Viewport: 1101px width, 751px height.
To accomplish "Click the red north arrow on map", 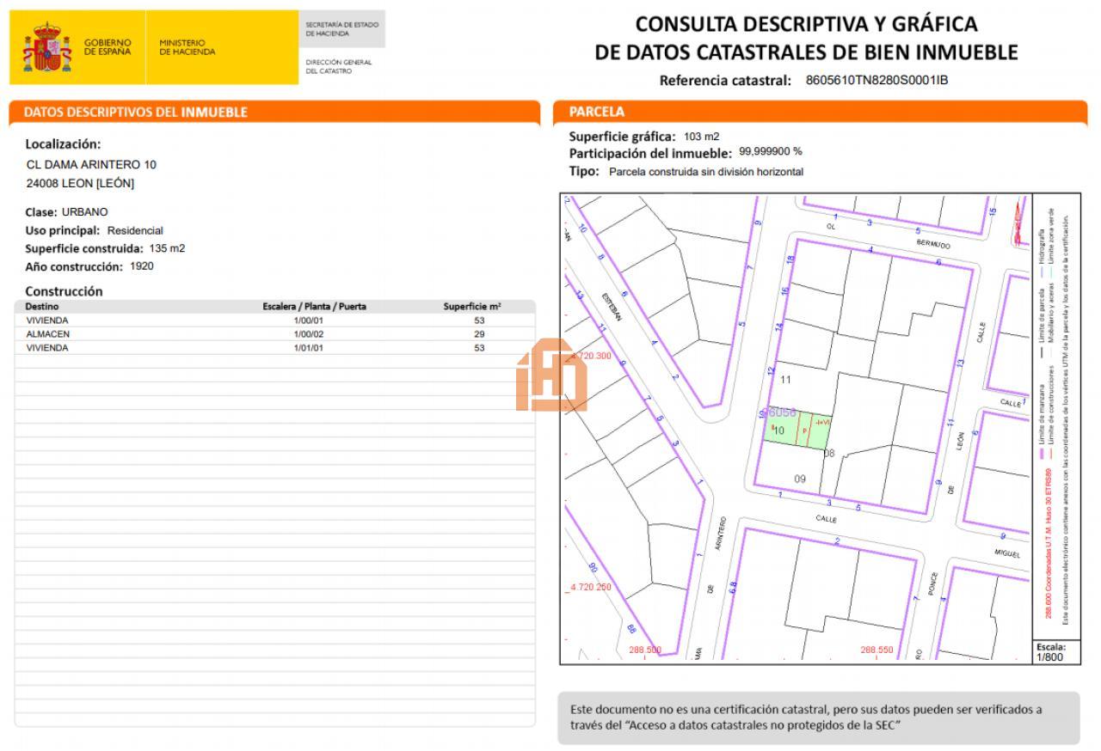I will click(1020, 215).
